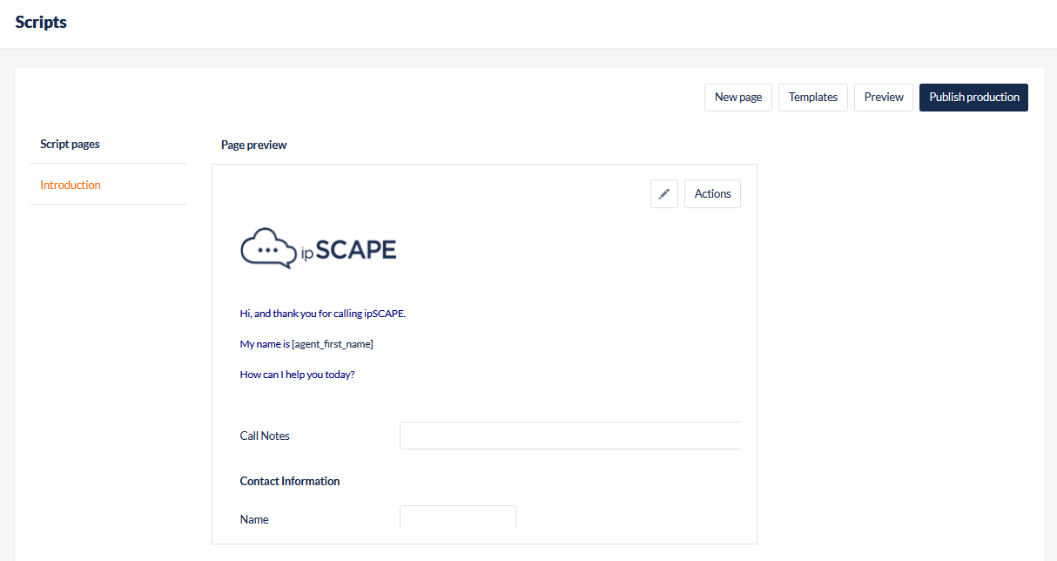Screen dimensions: 1057x561
Task: Click the Page preview label
Action: (253, 145)
